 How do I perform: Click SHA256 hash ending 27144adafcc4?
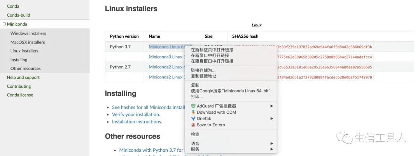tap(324, 57)
